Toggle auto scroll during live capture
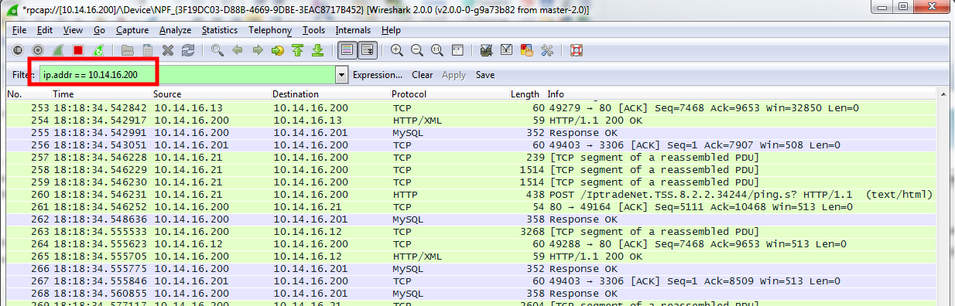The width and height of the screenshot is (955, 306). coord(368,51)
